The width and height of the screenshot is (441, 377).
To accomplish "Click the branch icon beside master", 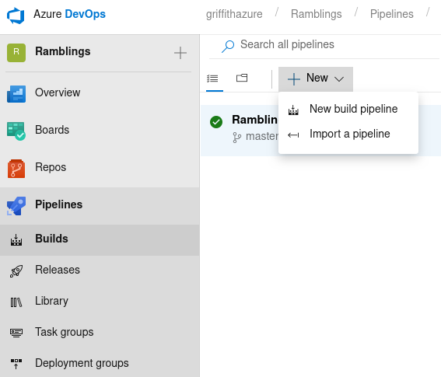I will pos(236,138).
